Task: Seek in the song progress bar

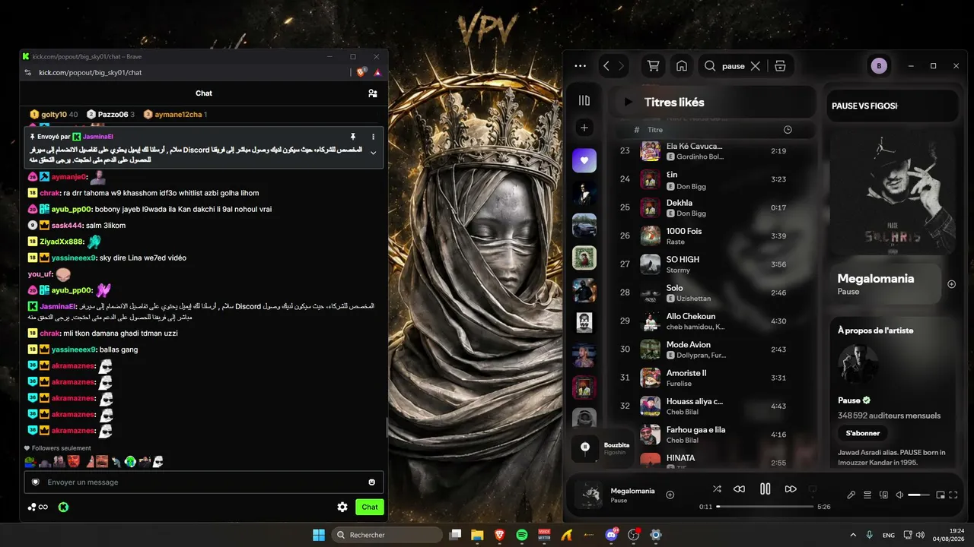Action: 765,507
